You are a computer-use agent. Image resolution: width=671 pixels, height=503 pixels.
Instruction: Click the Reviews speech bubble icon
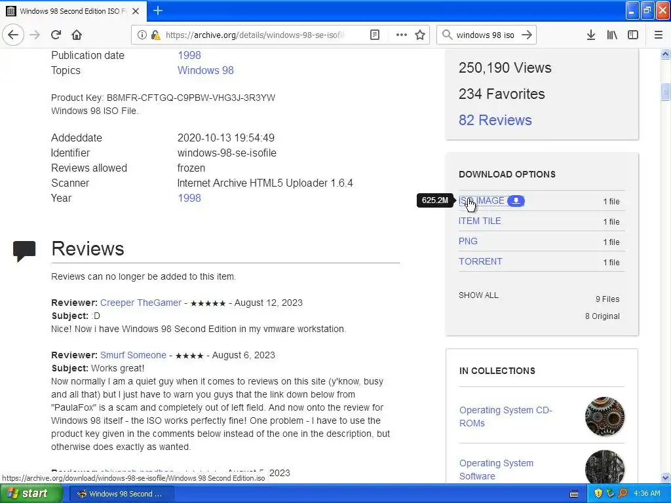pyautogui.click(x=24, y=251)
